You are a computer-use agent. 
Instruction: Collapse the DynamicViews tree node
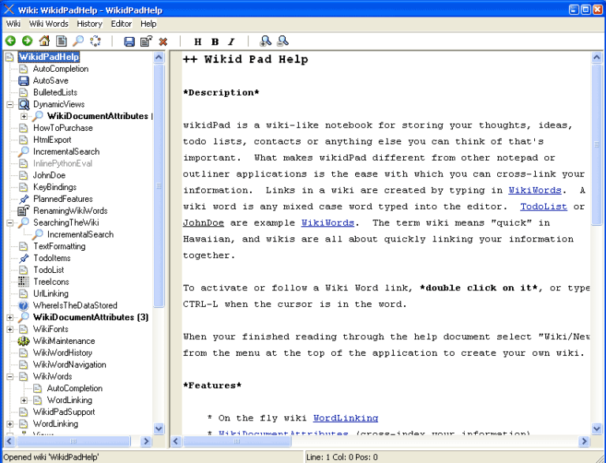point(10,104)
